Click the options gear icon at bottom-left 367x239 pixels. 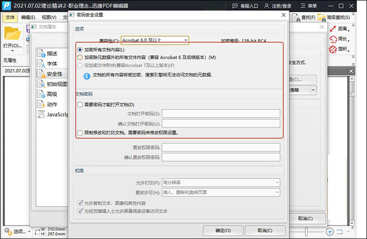pos(8,231)
